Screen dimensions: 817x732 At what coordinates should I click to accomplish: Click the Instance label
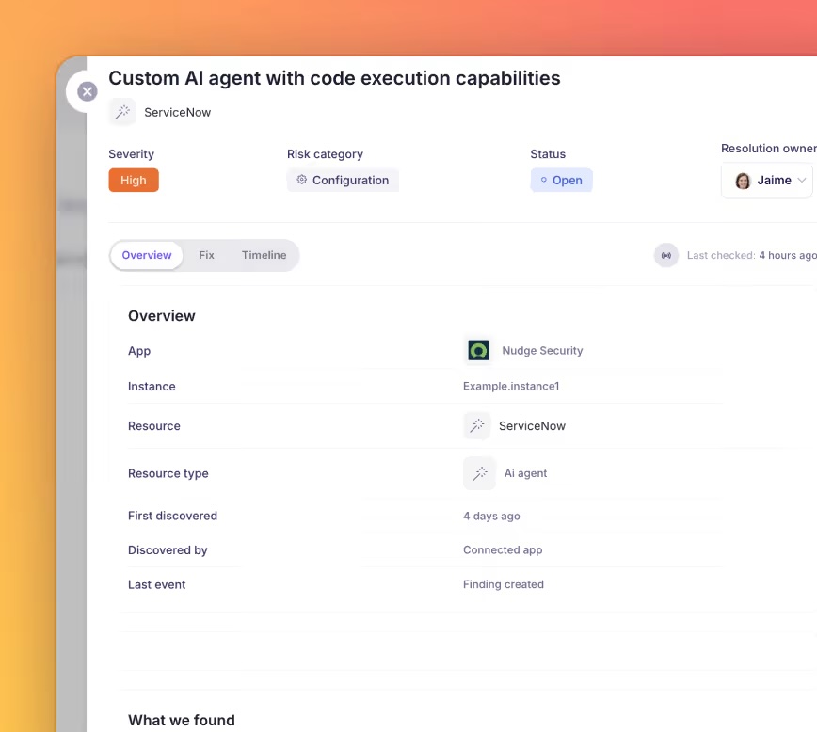(152, 387)
